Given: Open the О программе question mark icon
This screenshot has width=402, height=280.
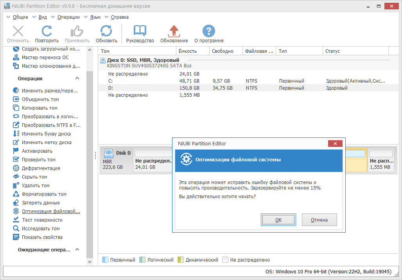Looking at the screenshot, I should click(209, 31).
